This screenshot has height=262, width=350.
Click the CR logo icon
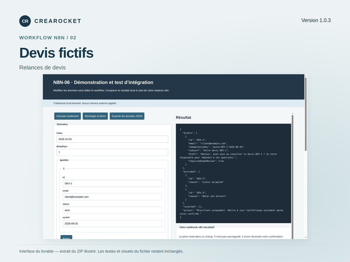tap(25, 21)
